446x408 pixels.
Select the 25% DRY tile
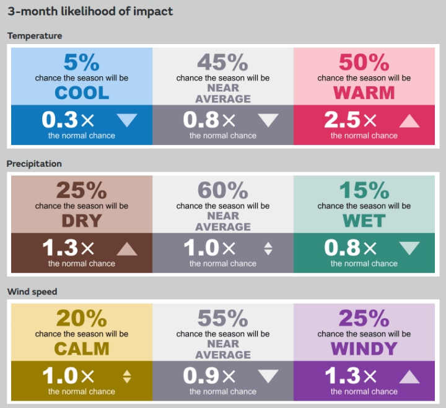click(x=82, y=224)
